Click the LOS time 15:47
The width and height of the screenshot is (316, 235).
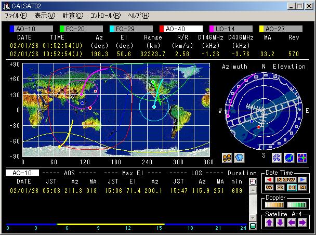(x=179, y=191)
